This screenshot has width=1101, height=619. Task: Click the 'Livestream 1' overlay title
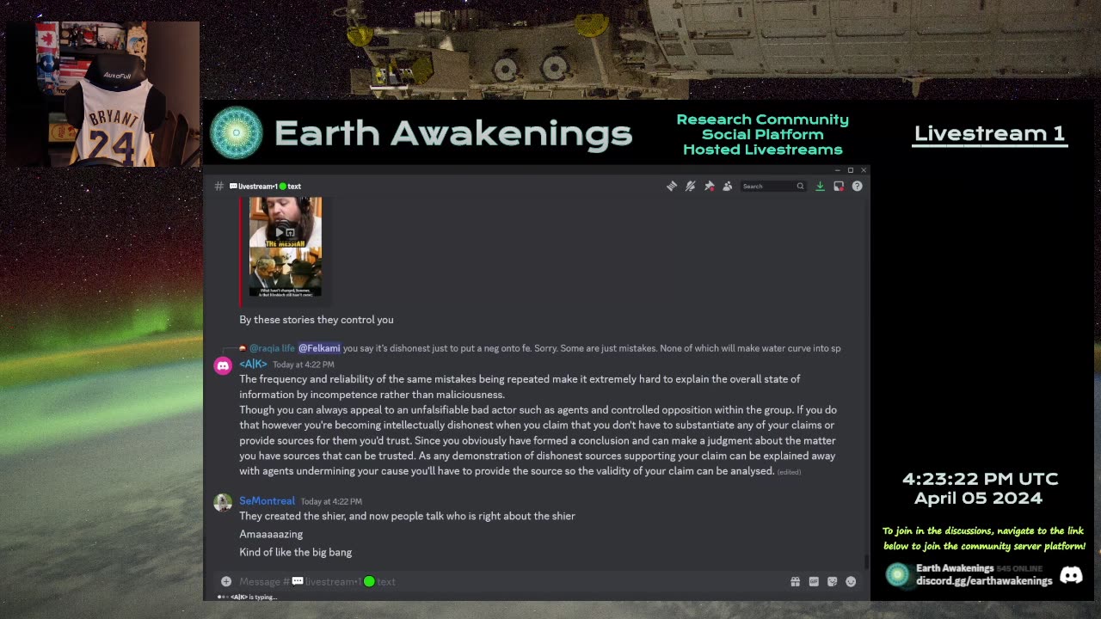point(989,133)
